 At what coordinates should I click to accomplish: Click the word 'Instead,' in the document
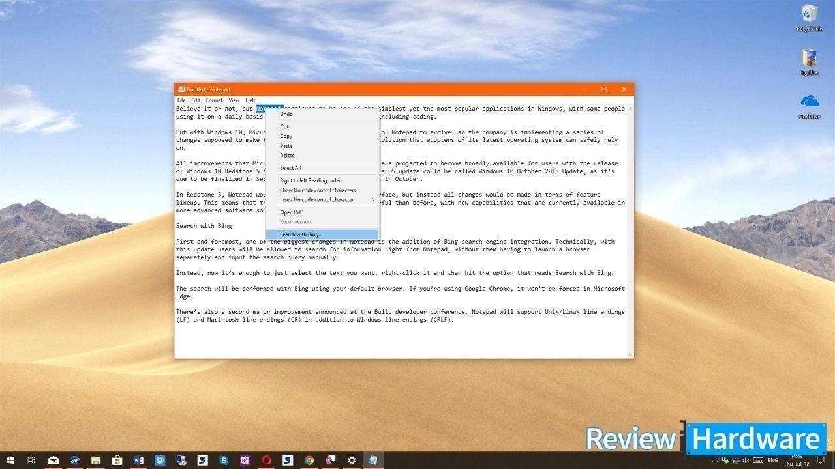coord(191,273)
